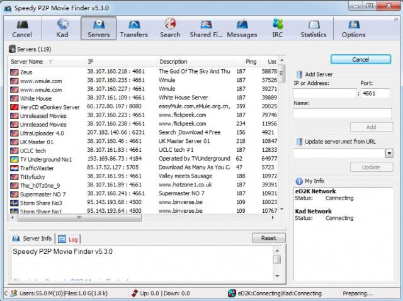
Task: Open the Statistics view
Action: tap(314, 28)
